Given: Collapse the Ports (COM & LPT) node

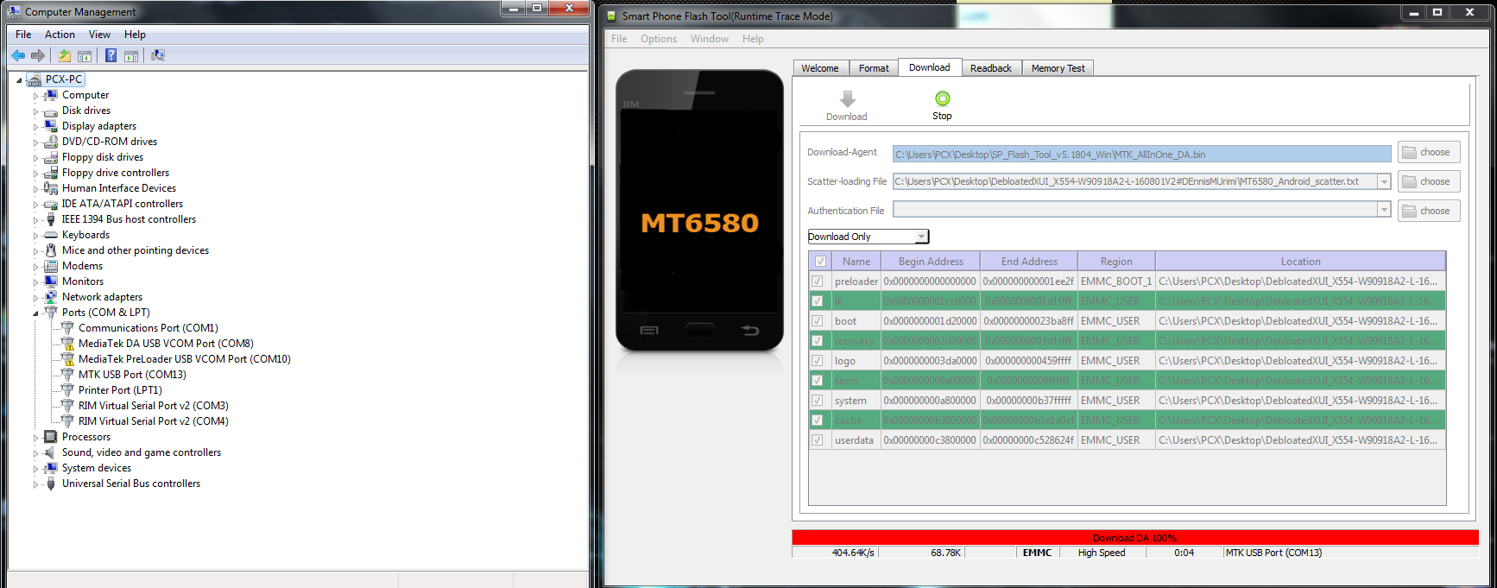Looking at the screenshot, I should [36, 313].
